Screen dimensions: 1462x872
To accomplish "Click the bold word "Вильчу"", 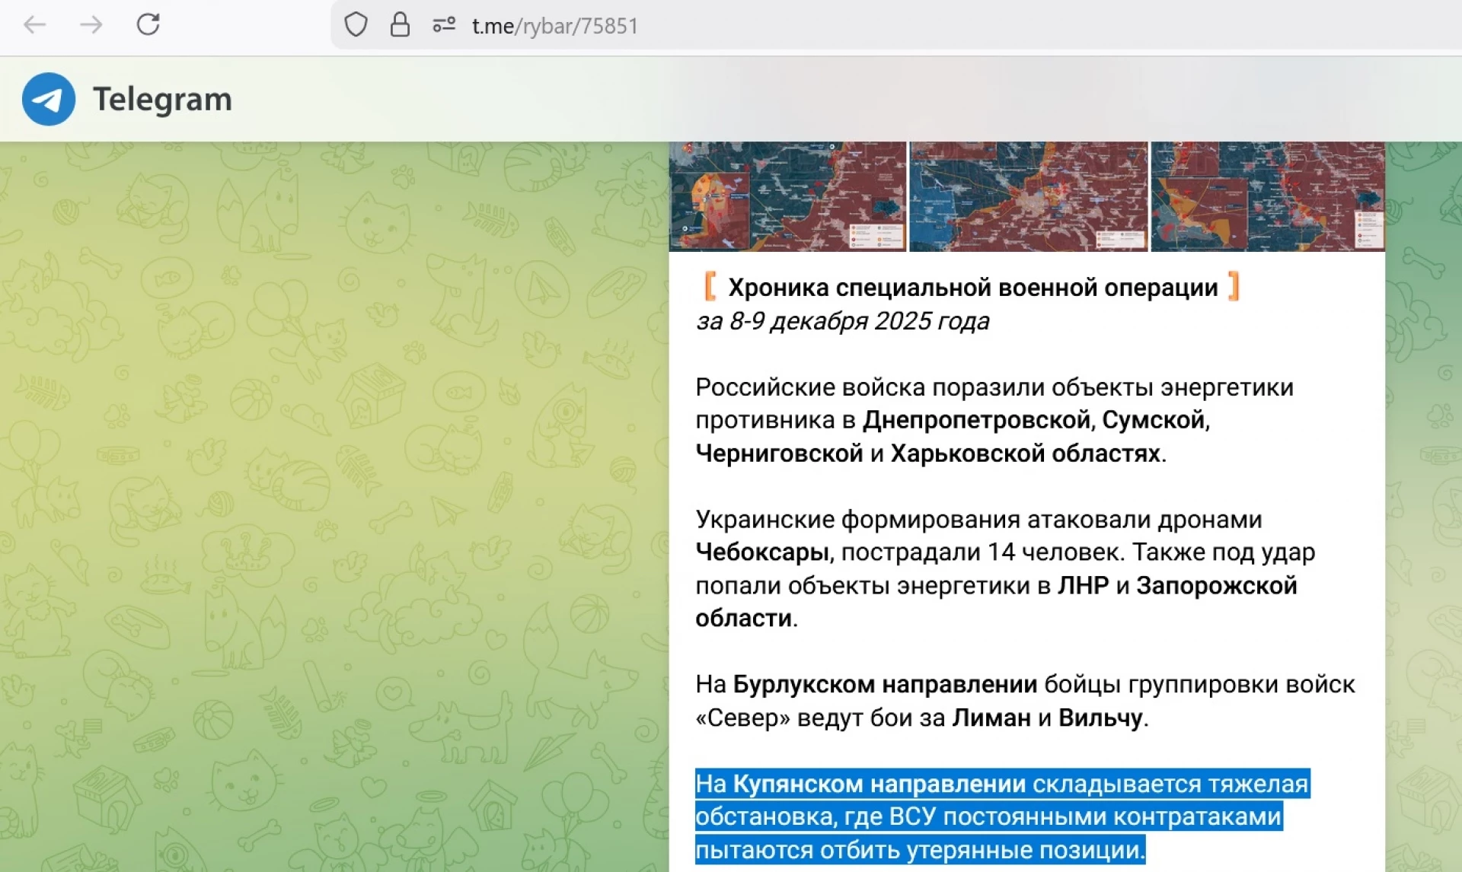I will [1100, 718].
